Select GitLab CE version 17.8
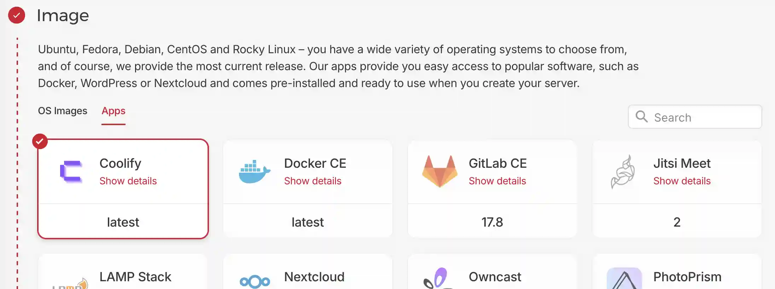The width and height of the screenshot is (775, 289). pyautogui.click(x=492, y=222)
